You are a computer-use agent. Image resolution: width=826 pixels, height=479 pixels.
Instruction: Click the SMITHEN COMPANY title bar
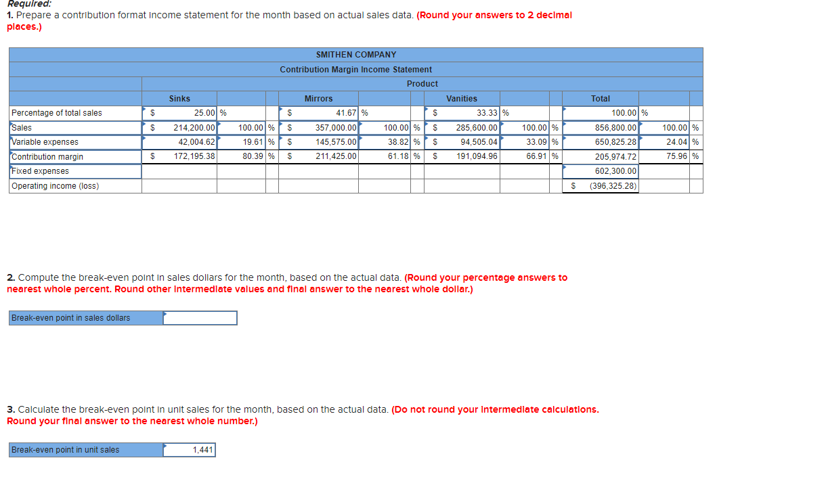355,54
